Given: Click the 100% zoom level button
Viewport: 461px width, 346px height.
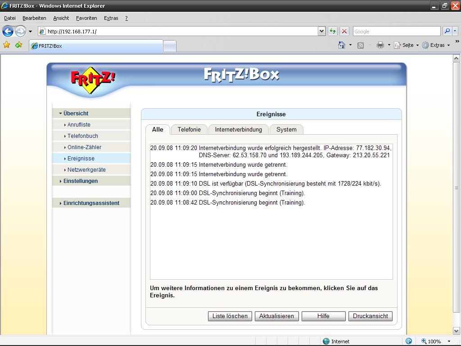Looking at the screenshot, I should coord(431,341).
